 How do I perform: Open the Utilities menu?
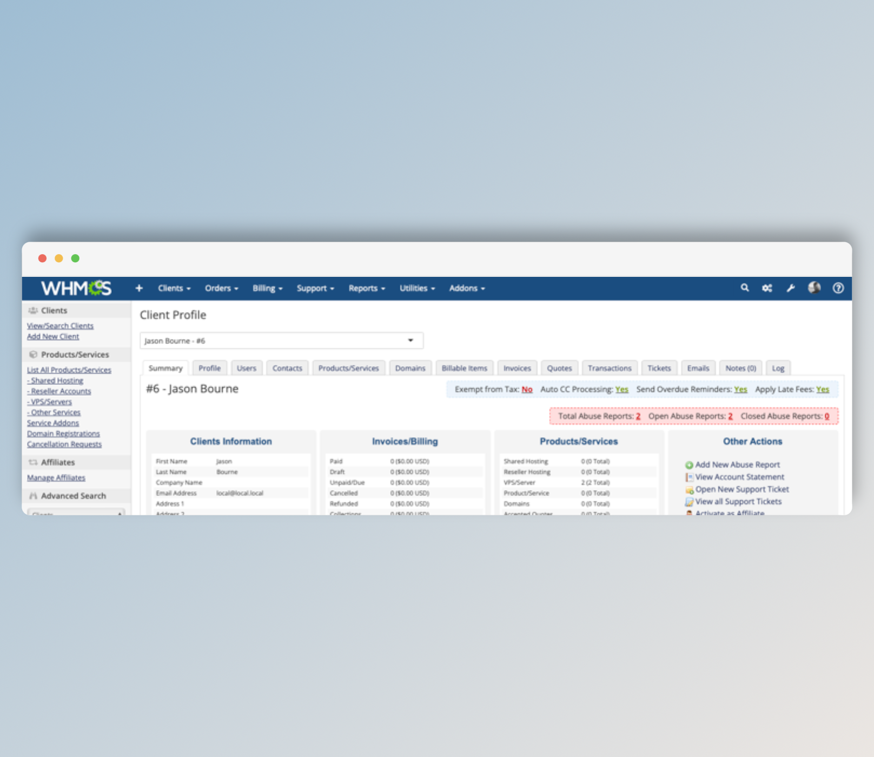pyautogui.click(x=417, y=288)
